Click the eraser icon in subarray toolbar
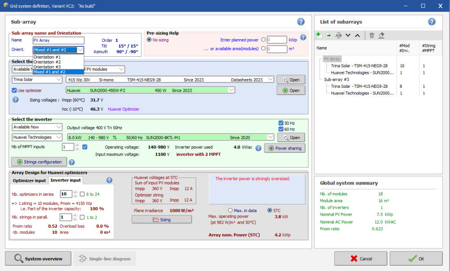The width and height of the screenshot is (450, 271). 382,35
